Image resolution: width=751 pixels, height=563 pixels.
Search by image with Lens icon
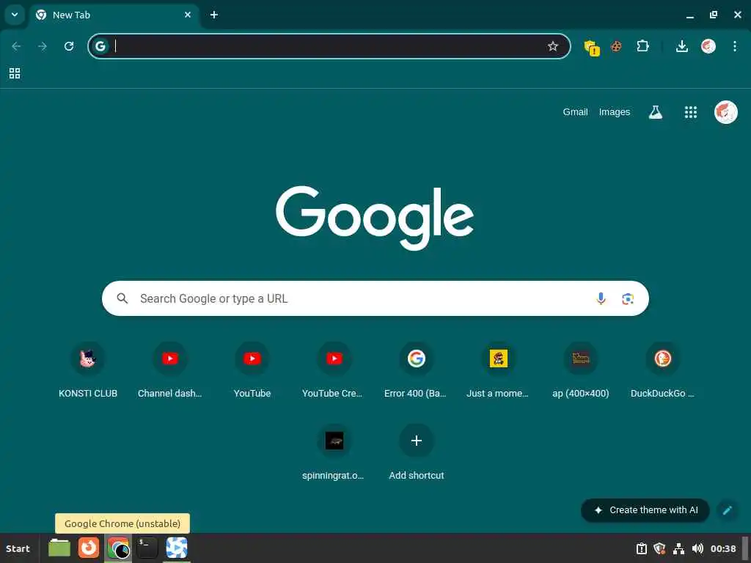628,299
